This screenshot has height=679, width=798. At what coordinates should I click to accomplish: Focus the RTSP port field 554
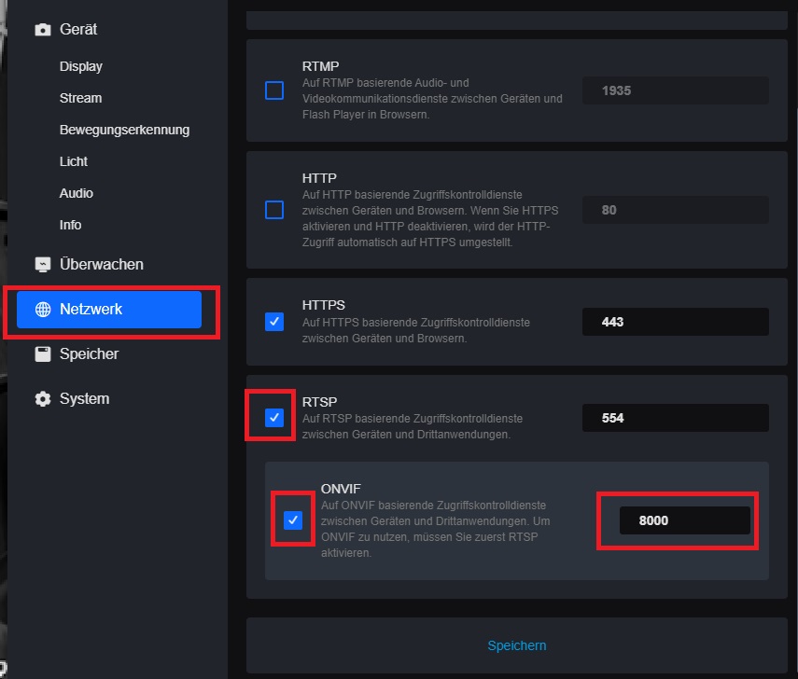[x=676, y=418]
